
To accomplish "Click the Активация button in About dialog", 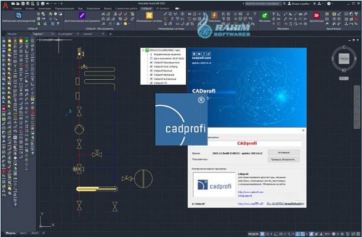I will (284, 152).
